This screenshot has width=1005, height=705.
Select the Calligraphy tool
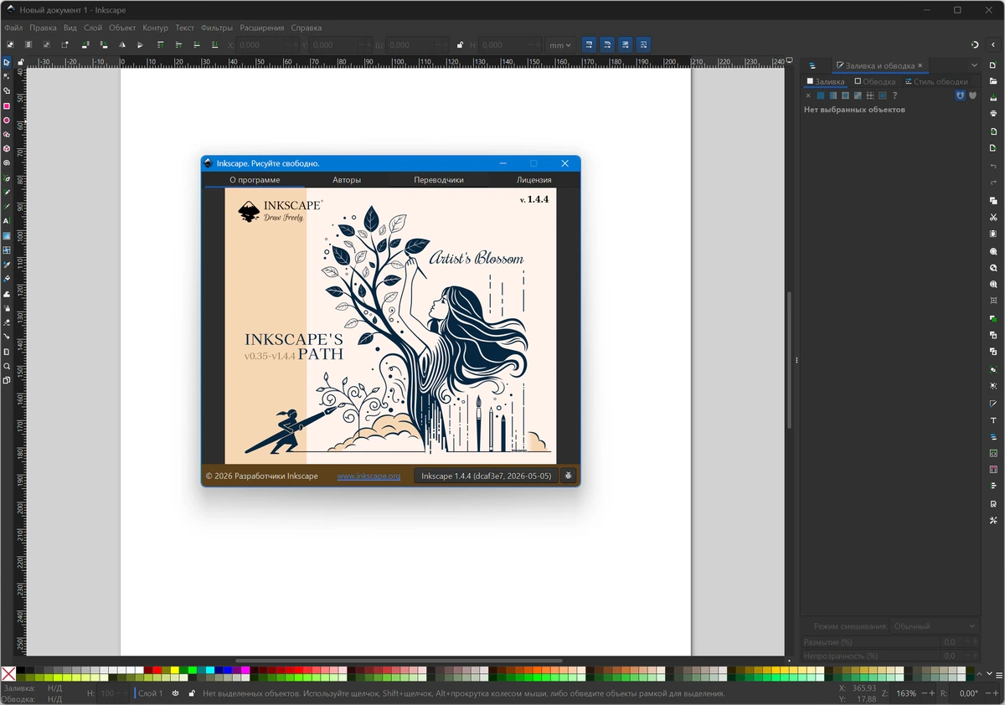[7, 206]
